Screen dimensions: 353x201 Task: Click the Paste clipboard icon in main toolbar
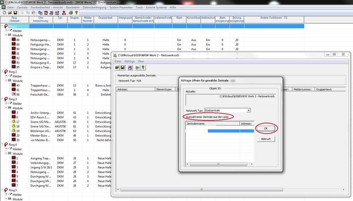point(33,13)
